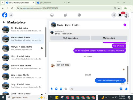This screenshot has height=100, width=133.
Task: Click the install app icon in address bar
Action: pyautogui.click(x=115, y=8)
